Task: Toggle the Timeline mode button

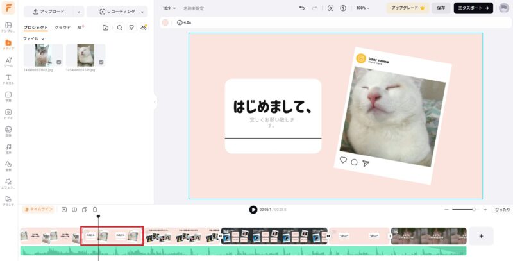Action: click(x=38, y=210)
